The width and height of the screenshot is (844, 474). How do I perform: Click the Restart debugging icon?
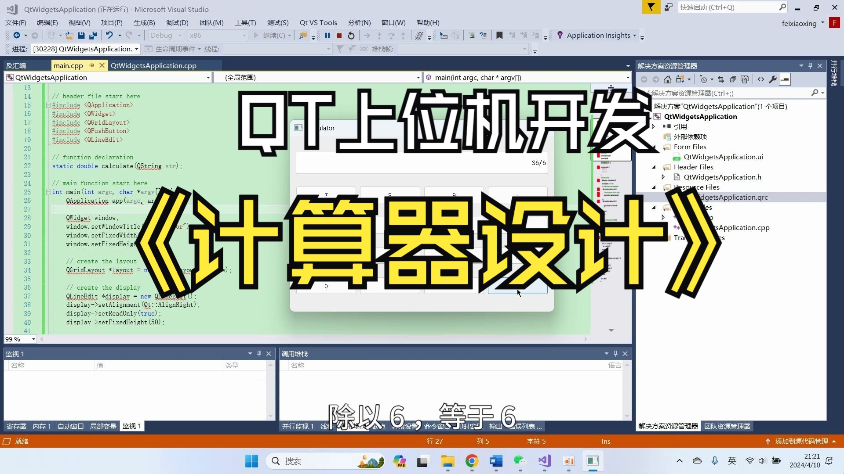(351, 36)
